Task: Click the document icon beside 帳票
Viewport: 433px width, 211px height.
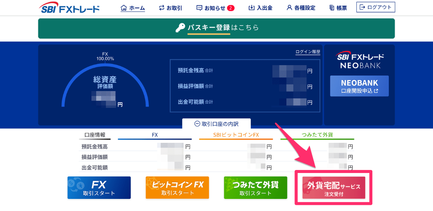Action: (x=332, y=8)
